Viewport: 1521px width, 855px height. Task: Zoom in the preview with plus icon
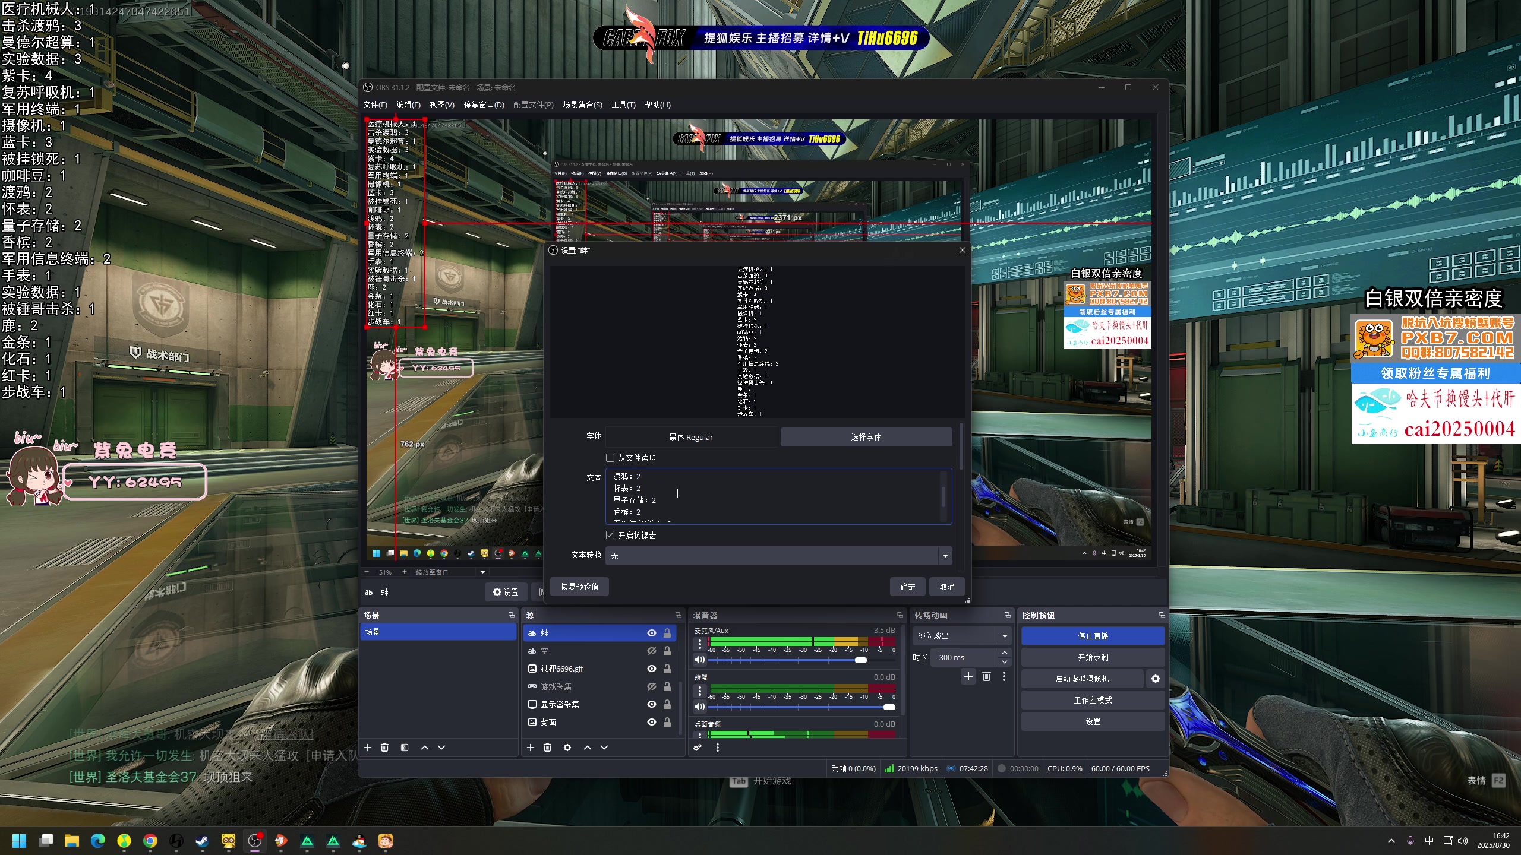click(x=405, y=572)
